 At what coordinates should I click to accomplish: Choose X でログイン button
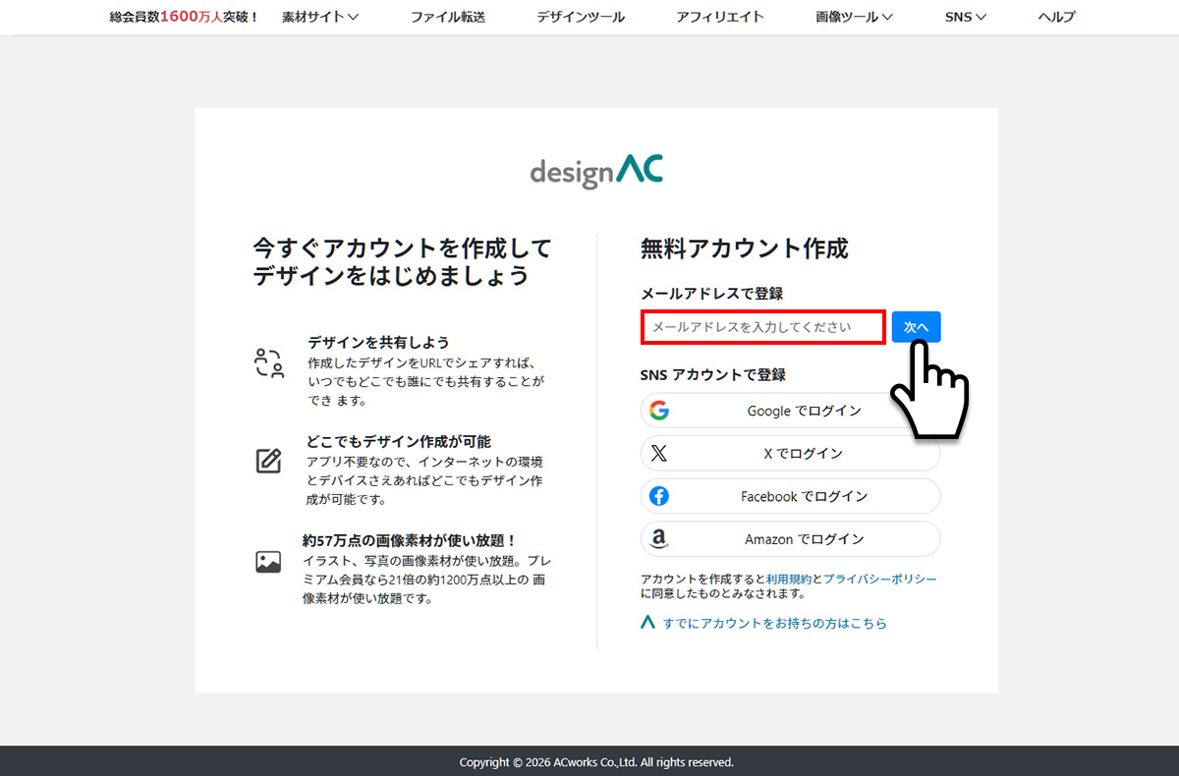pyautogui.click(x=790, y=454)
